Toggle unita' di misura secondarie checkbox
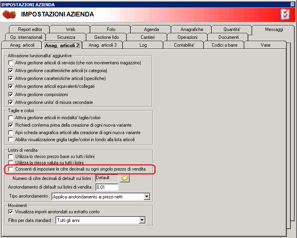Viewport: 297px width, 238px height. [11, 102]
